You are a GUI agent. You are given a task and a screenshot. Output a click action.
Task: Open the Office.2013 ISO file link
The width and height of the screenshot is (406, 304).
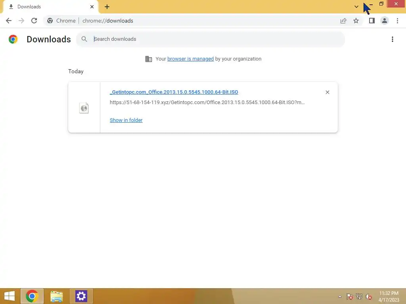174,92
